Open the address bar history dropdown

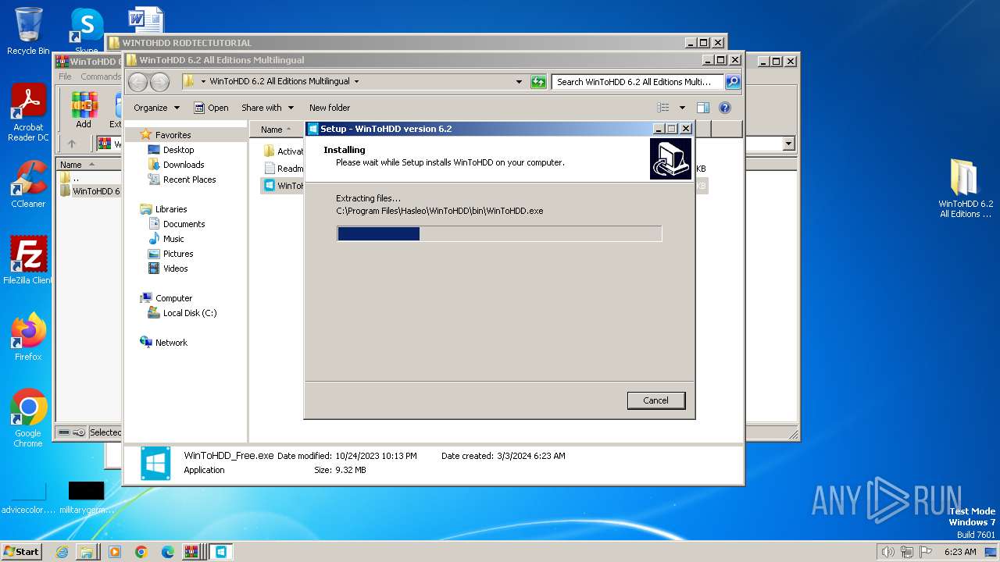point(519,81)
